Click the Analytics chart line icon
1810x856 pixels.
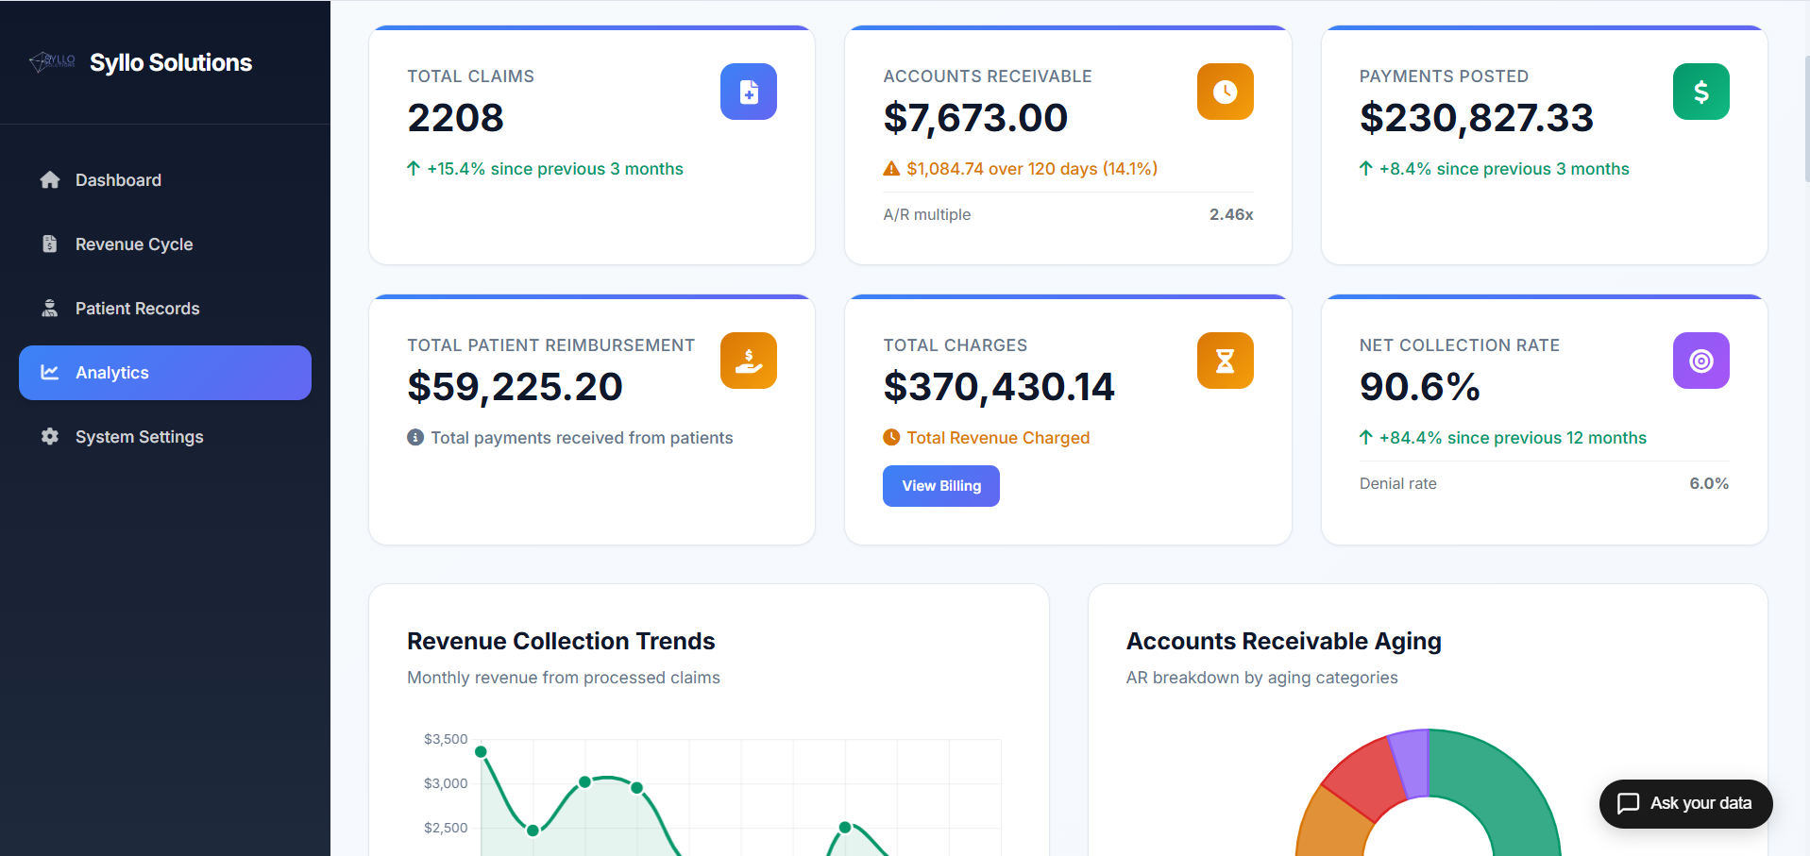[50, 373]
